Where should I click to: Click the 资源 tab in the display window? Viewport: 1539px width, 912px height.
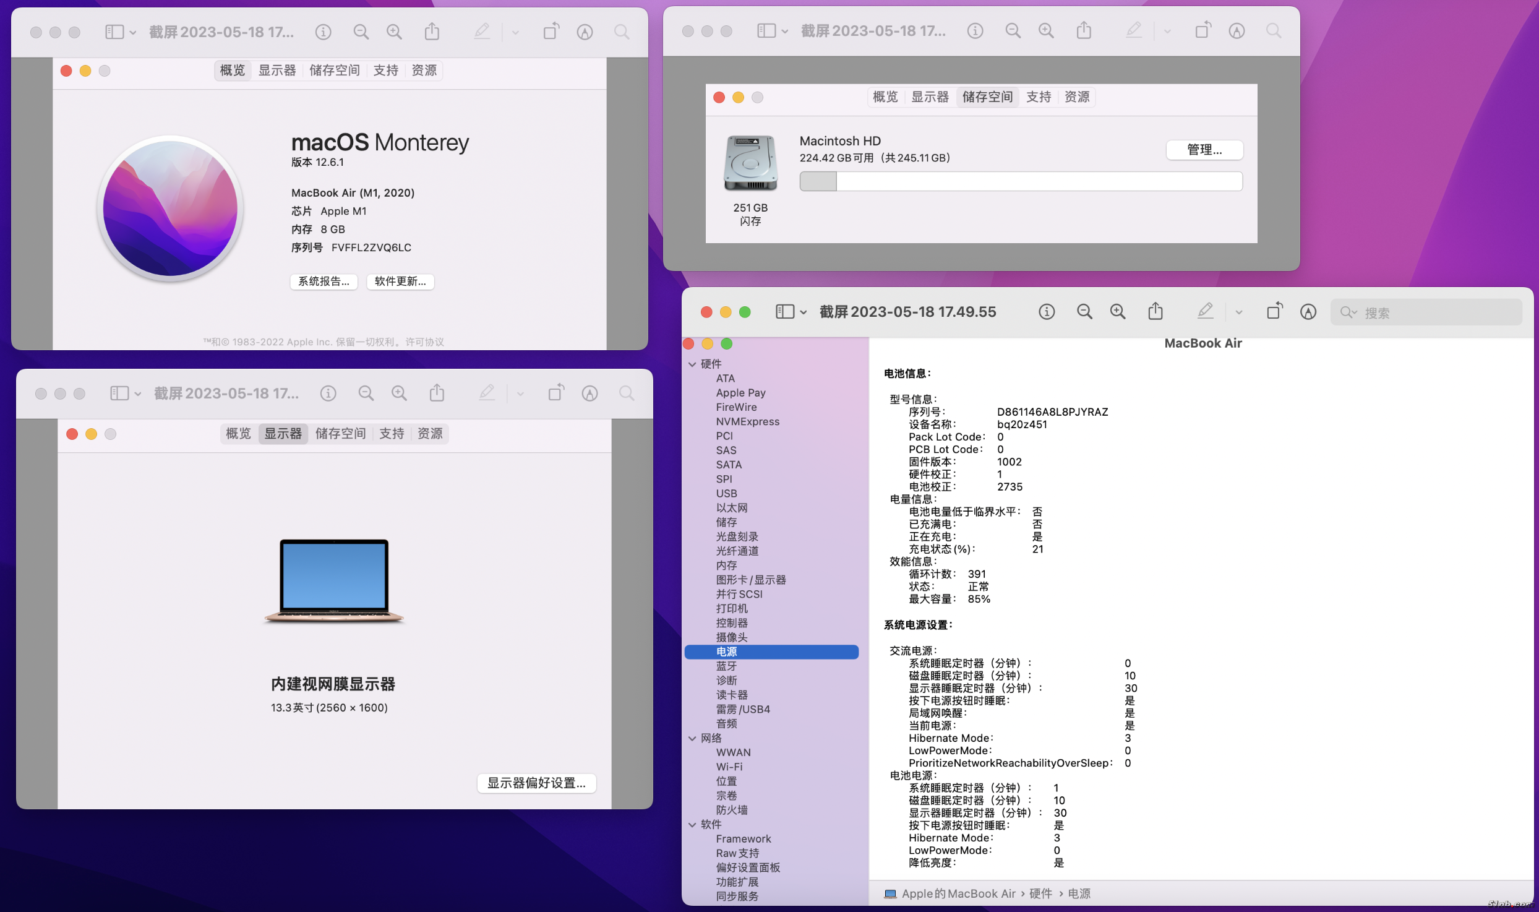coord(430,434)
